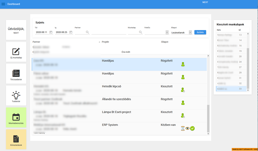Image resolution: width=258 pixels, height=151 pixels.
Task: Click person icon in first Havidíjas row
Action: click(x=183, y=64)
